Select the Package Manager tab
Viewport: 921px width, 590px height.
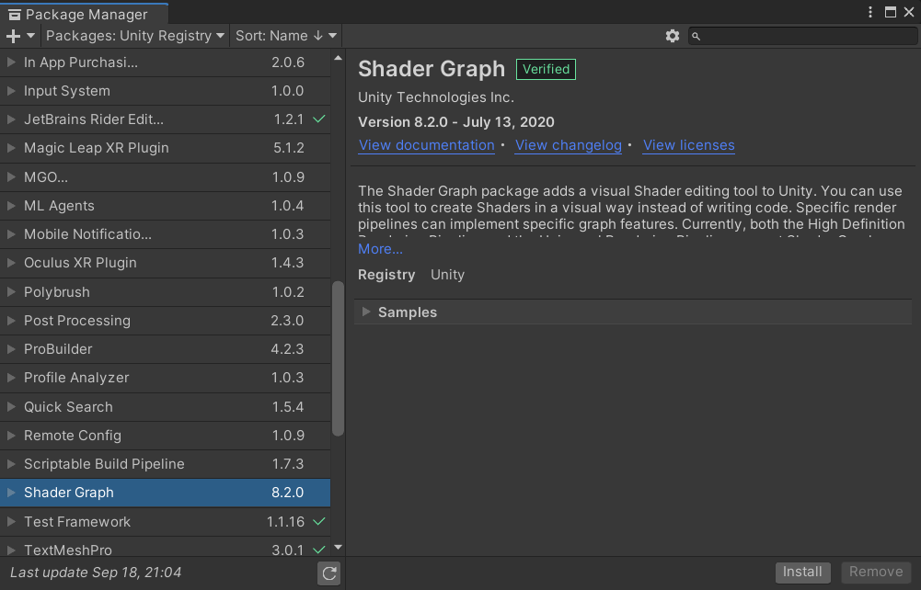tap(85, 14)
